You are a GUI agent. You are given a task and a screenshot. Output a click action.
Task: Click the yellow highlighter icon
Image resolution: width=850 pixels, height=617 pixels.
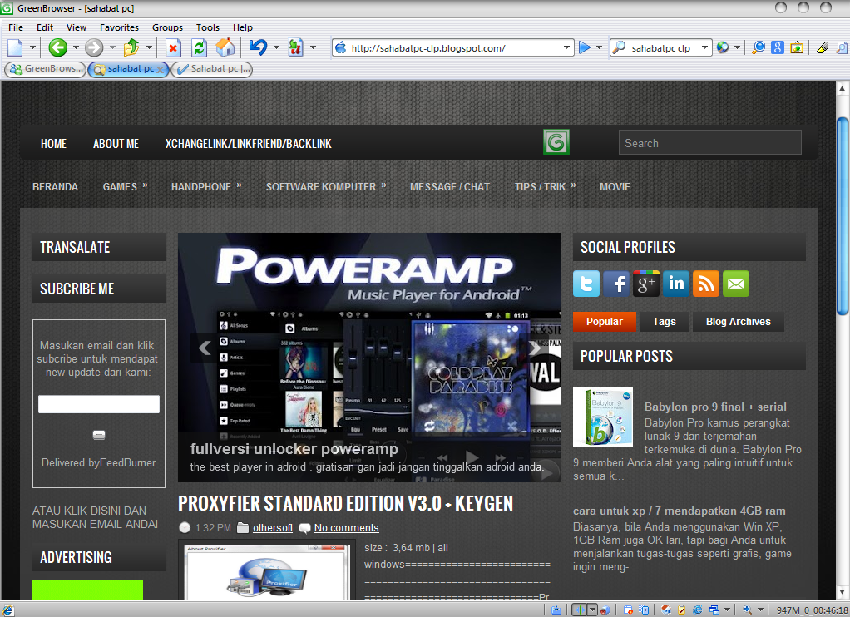click(x=823, y=47)
